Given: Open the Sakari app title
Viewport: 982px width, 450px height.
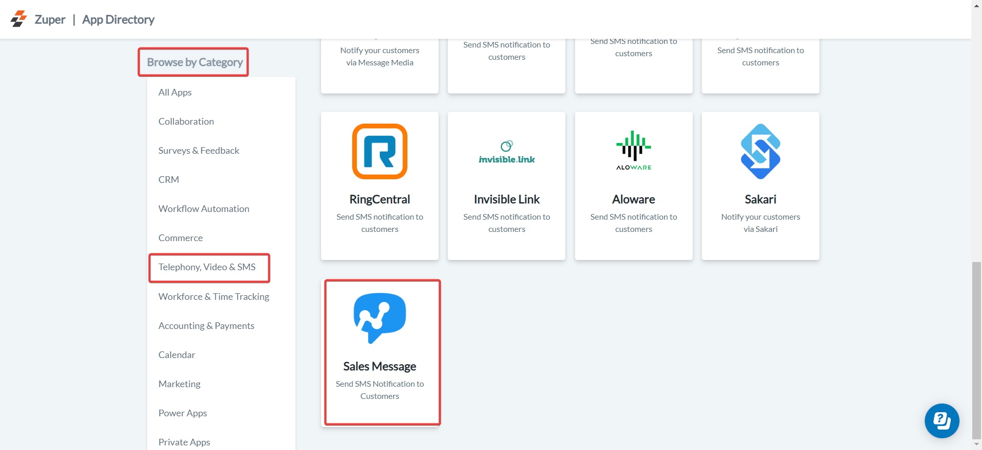Looking at the screenshot, I should [761, 199].
